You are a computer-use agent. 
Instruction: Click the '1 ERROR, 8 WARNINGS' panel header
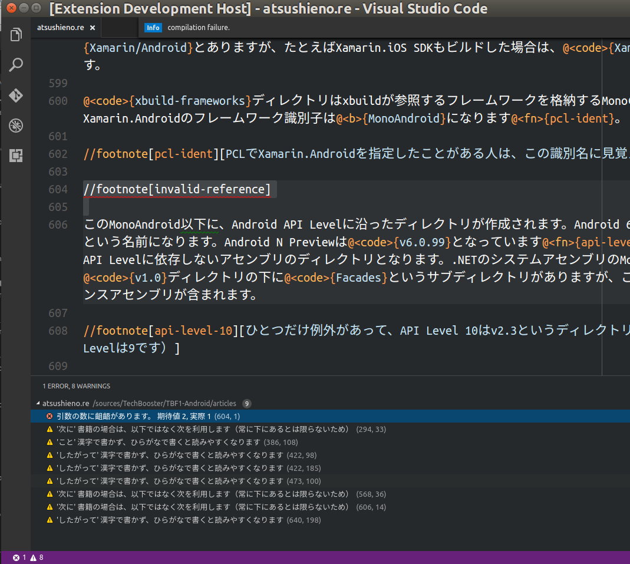[77, 386]
